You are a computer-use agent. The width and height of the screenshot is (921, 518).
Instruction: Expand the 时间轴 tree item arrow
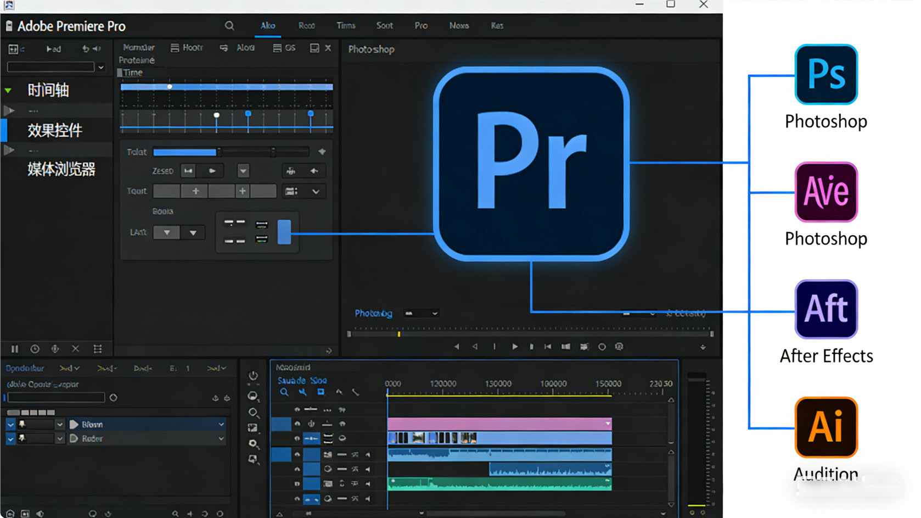(8, 90)
